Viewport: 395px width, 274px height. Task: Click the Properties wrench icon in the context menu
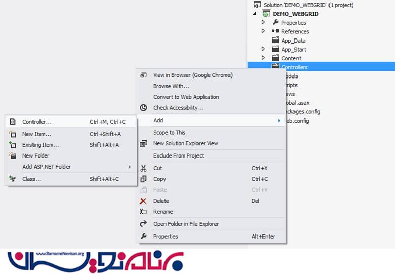(143, 237)
